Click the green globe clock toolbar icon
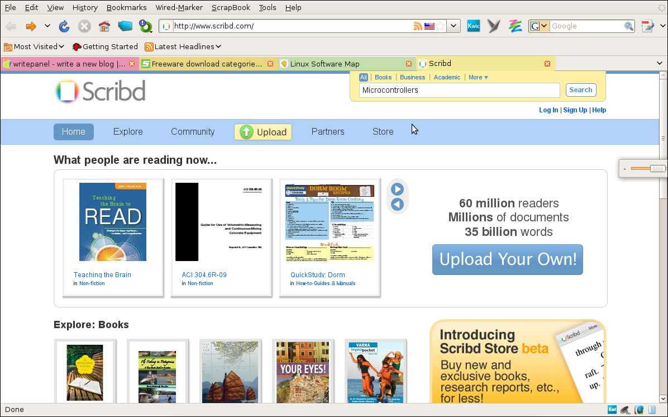This screenshot has height=417, width=668. coord(145,26)
